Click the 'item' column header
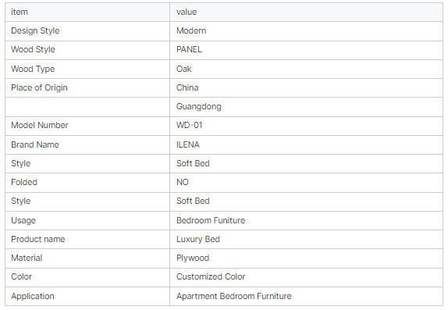This screenshot has width=448, height=310. coord(87,12)
